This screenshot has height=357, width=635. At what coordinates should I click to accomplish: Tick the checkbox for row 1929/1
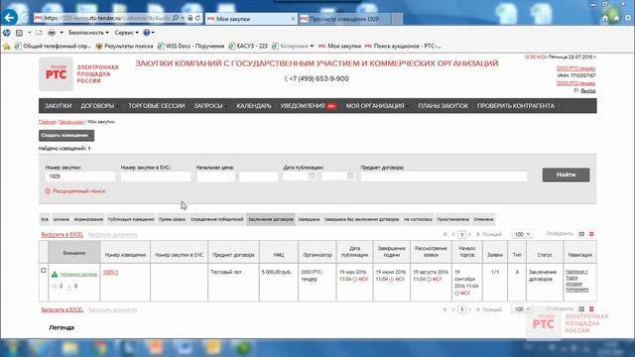[x=44, y=271]
